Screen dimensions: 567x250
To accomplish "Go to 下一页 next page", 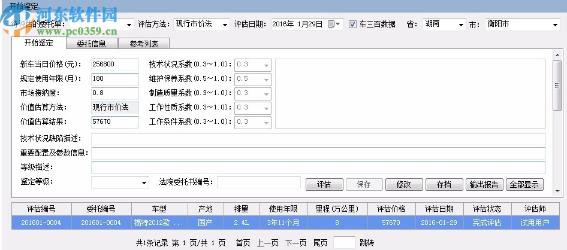I will 296,243.
